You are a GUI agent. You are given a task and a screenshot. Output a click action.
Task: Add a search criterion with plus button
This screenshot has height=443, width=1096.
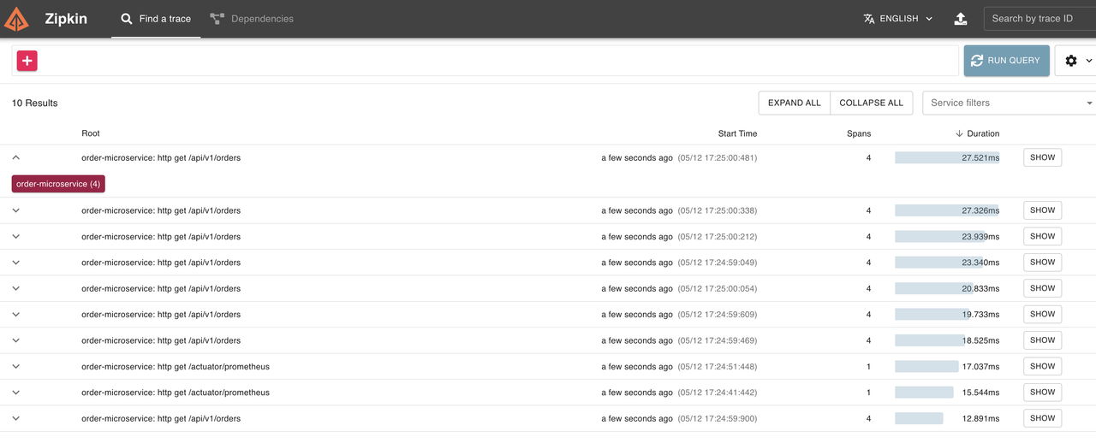click(x=27, y=61)
